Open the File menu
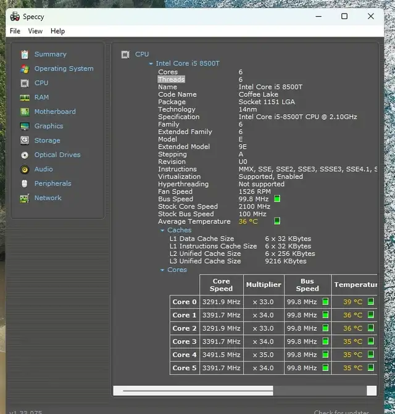Image resolution: width=395 pixels, height=414 pixels. (15, 31)
